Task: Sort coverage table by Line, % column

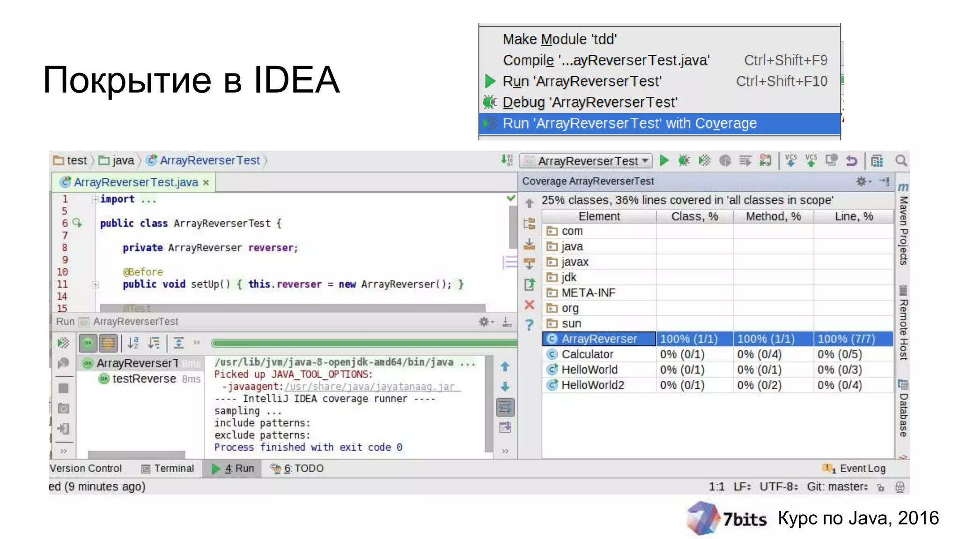Action: (x=854, y=217)
